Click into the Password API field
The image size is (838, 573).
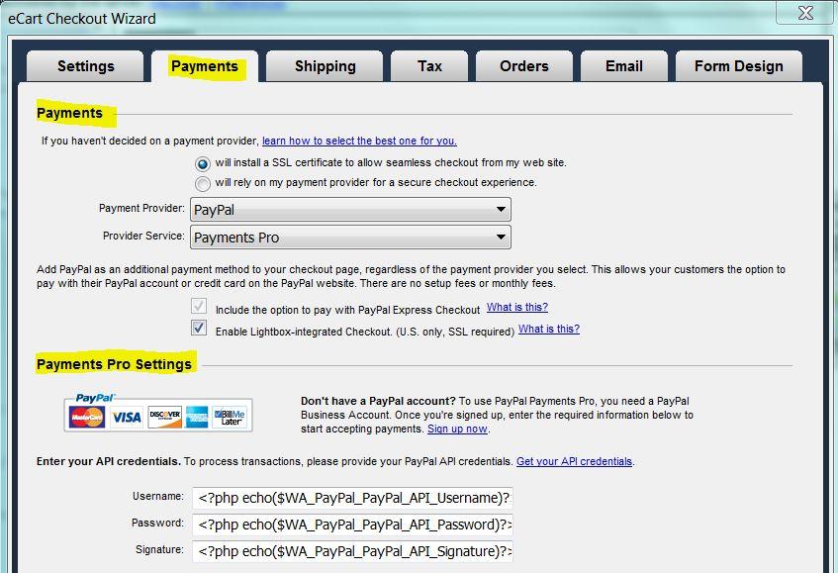pos(353,525)
